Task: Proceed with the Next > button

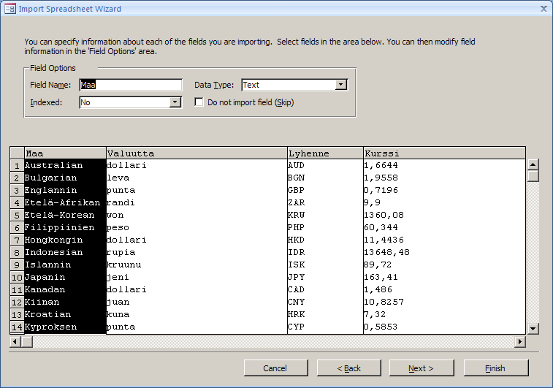Action: pos(422,368)
